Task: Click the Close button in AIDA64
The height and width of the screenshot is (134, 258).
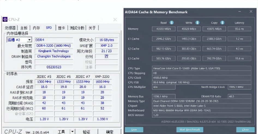Action: 245,130
